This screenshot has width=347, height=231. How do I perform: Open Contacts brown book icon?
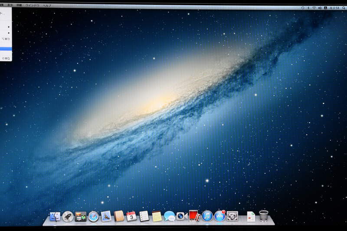pyautogui.click(x=119, y=216)
